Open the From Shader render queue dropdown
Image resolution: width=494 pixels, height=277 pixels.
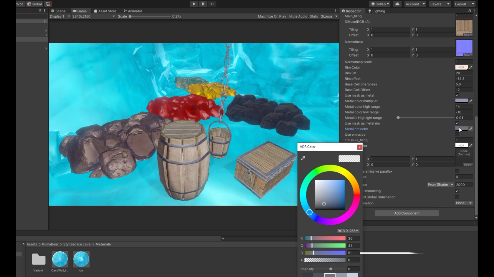tap(440, 185)
